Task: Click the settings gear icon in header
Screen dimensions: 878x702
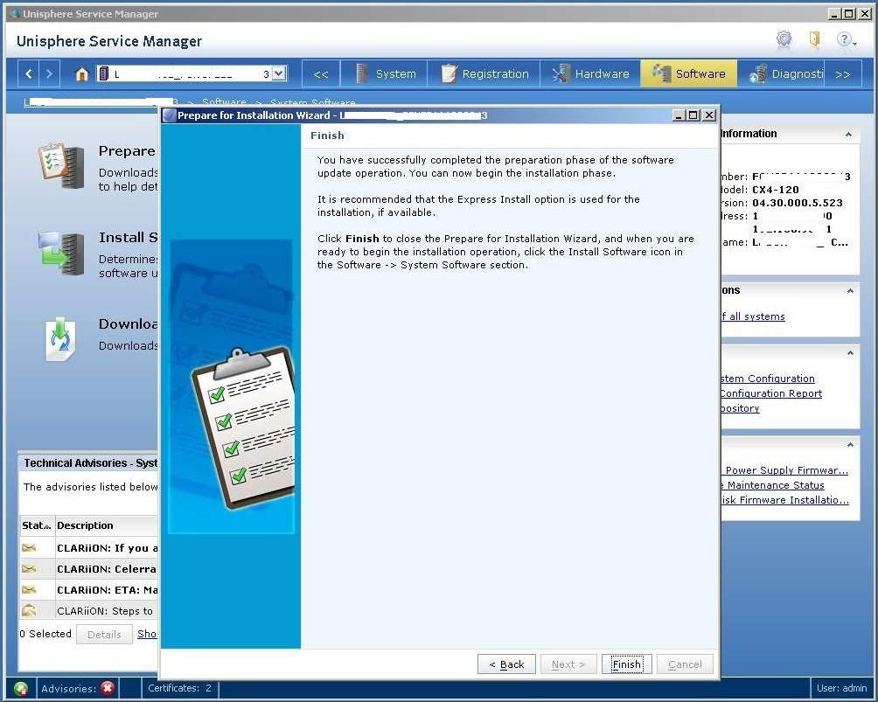Action: (784, 39)
